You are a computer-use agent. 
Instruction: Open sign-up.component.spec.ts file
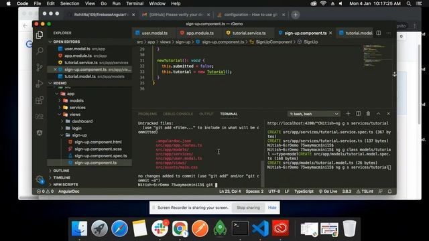101,156
